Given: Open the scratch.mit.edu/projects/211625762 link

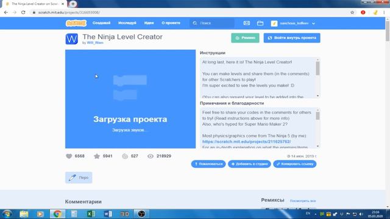Looking at the screenshot, I should coord(246,142).
